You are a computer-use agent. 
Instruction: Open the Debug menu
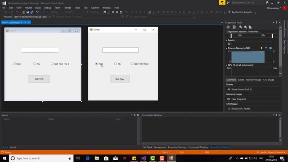click(x=48, y=8)
